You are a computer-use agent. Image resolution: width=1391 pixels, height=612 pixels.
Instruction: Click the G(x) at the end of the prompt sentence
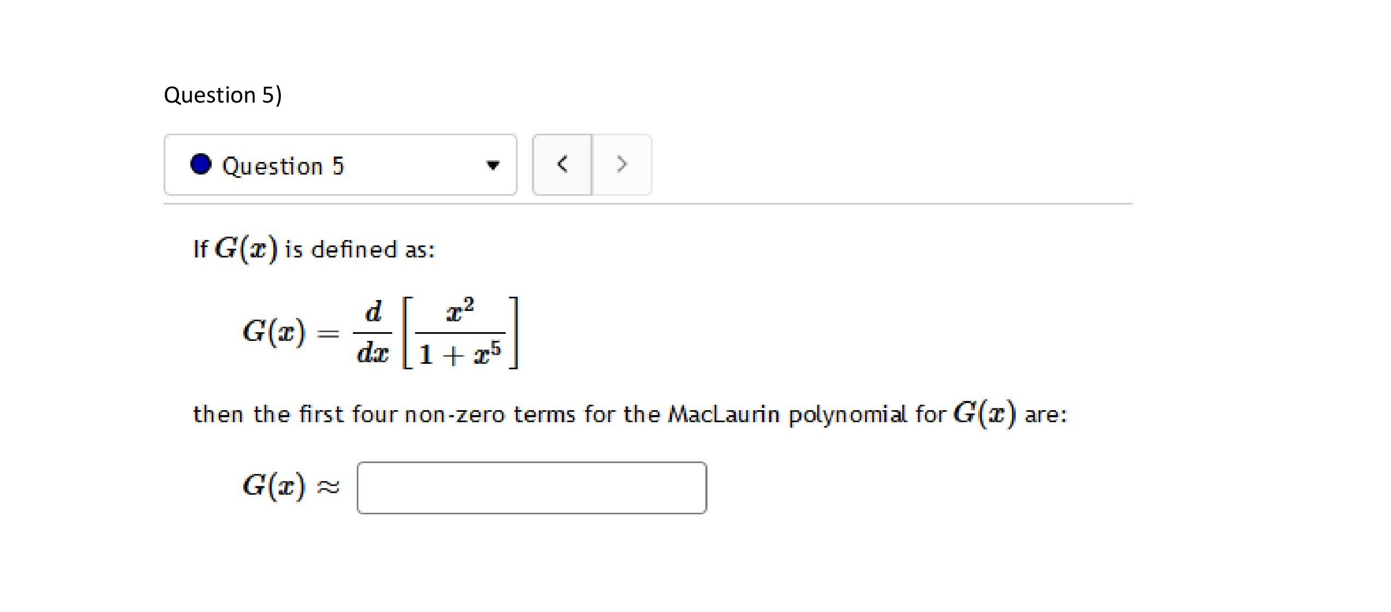[984, 413]
